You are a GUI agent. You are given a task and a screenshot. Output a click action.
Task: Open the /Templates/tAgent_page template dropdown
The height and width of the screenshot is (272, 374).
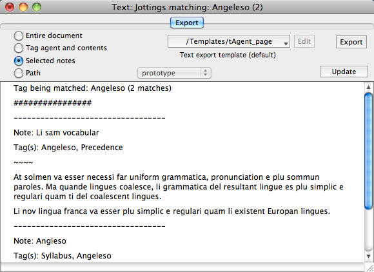click(229, 41)
